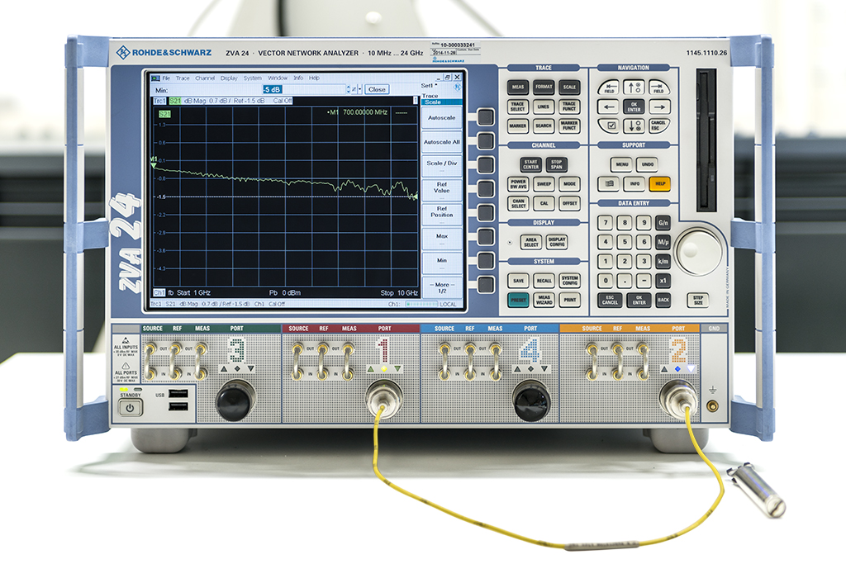Click the Min value stepper arrows
This screenshot has height=564, width=846.
pyautogui.click(x=349, y=89)
